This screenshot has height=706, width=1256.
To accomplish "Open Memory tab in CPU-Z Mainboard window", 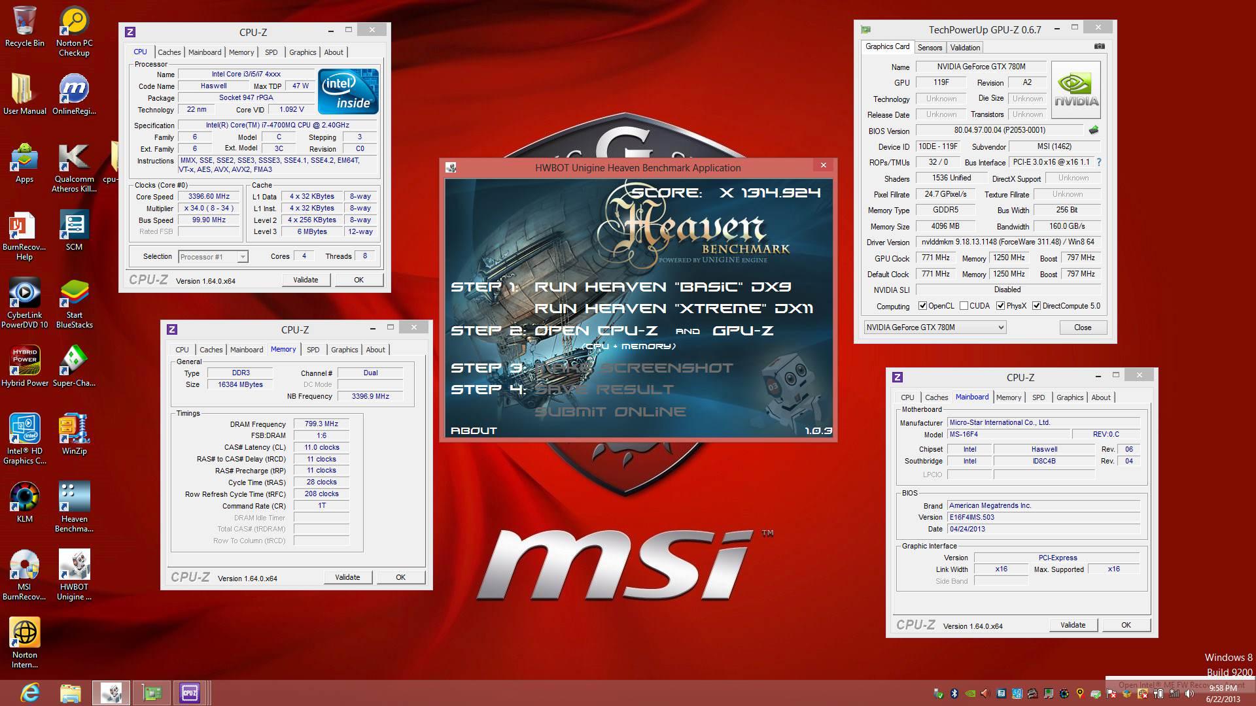I will click(x=1009, y=397).
